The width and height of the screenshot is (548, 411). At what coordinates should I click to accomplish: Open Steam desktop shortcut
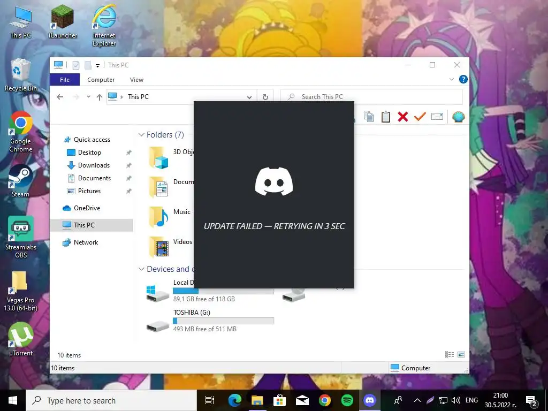21,181
